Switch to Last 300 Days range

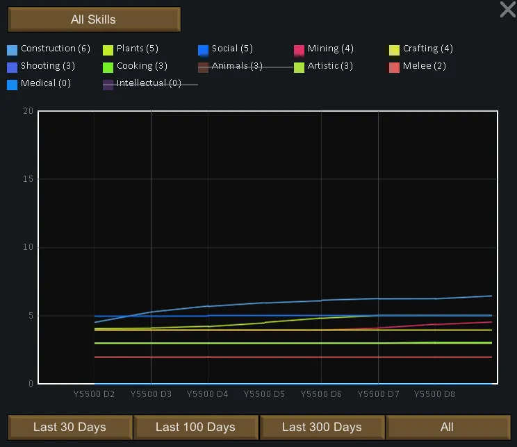(x=322, y=427)
